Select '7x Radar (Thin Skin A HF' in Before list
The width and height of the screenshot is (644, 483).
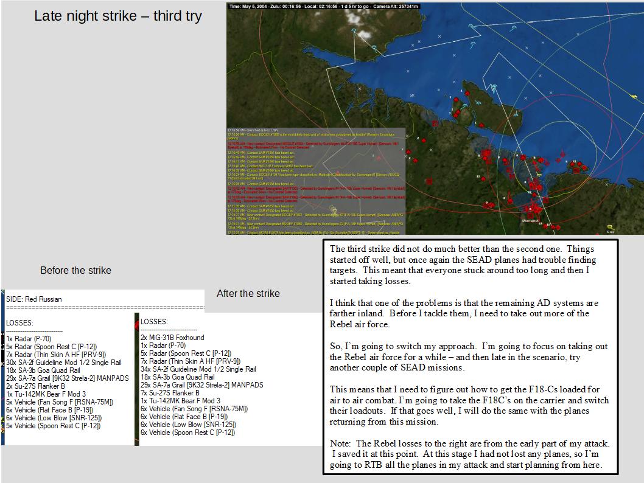pos(56,355)
